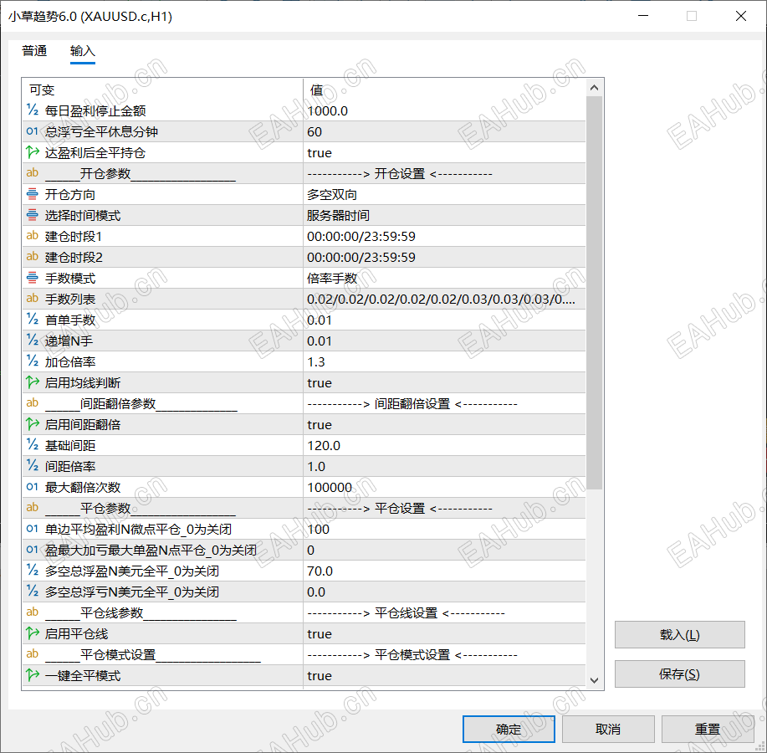This screenshot has width=767, height=753.
Task: Click the enum icon beside 开仓方向
Action: point(33,194)
